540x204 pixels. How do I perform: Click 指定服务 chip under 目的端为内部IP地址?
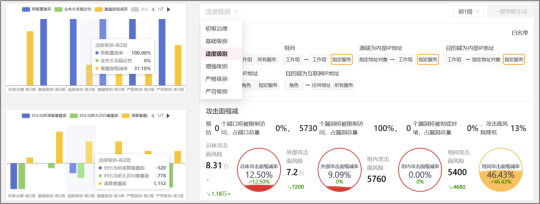coord(514,59)
